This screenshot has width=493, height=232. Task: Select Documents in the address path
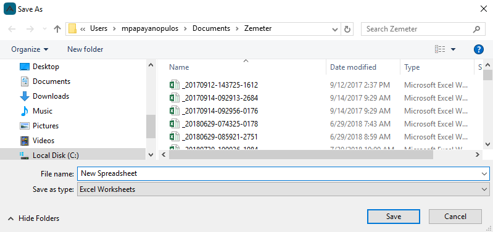[211, 28]
